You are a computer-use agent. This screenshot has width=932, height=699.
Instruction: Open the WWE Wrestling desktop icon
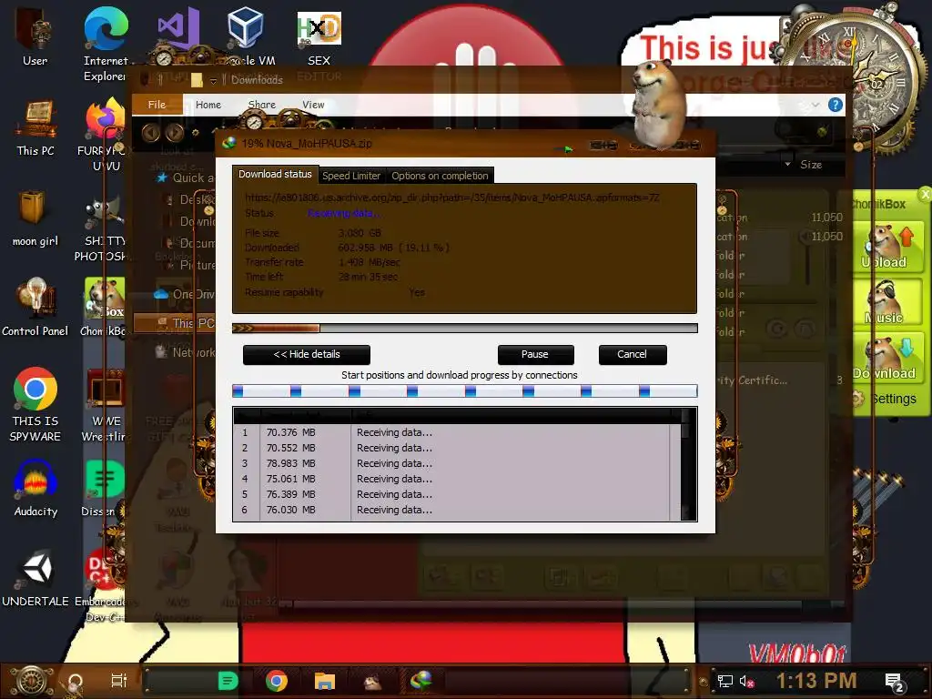[105, 405]
